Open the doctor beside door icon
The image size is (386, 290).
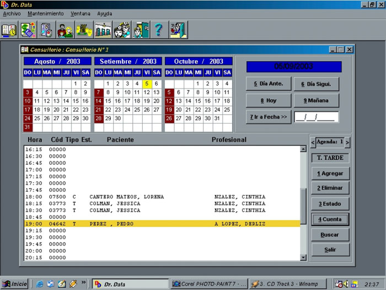click(141, 30)
